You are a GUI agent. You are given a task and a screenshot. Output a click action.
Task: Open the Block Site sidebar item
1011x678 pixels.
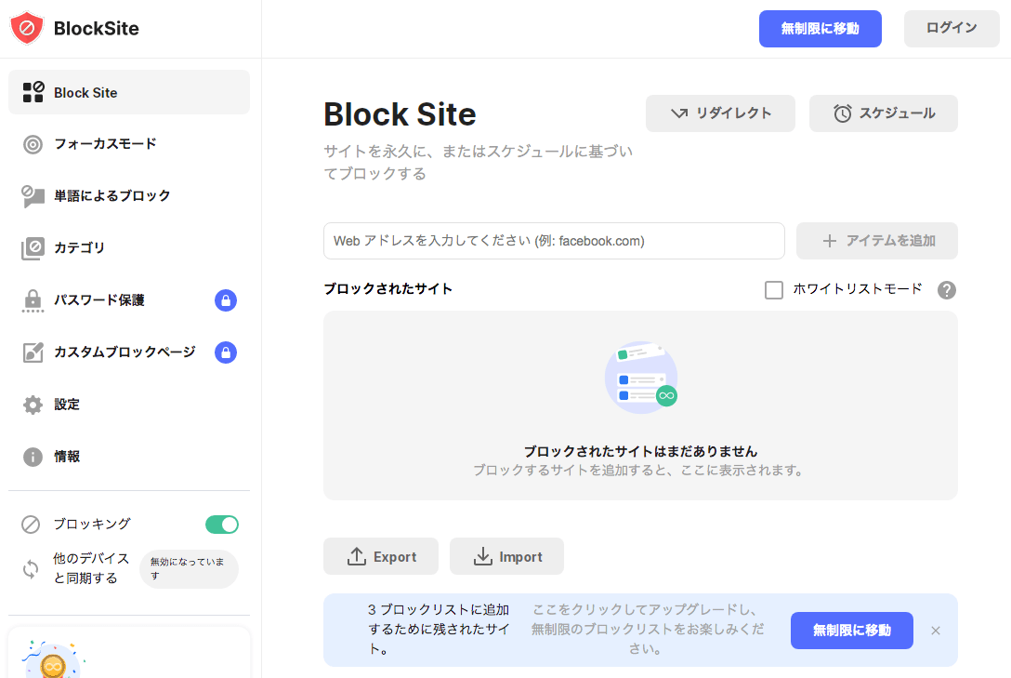(x=129, y=92)
